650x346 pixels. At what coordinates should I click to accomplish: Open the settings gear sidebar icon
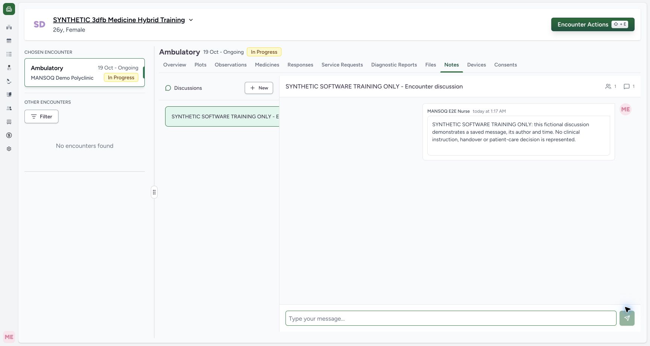pyautogui.click(x=9, y=149)
